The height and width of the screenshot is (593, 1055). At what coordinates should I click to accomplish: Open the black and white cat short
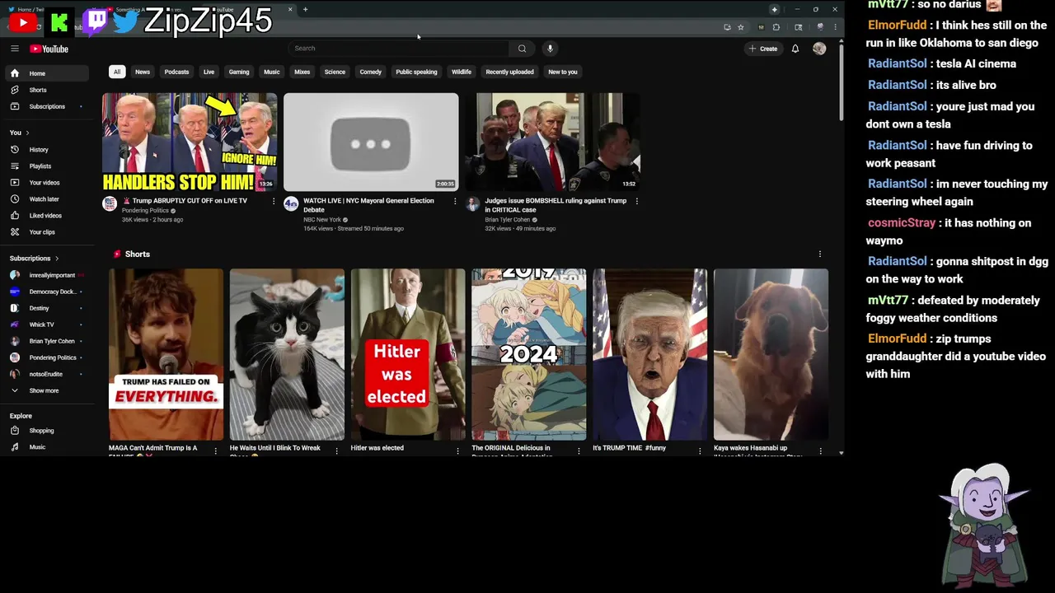(287, 354)
